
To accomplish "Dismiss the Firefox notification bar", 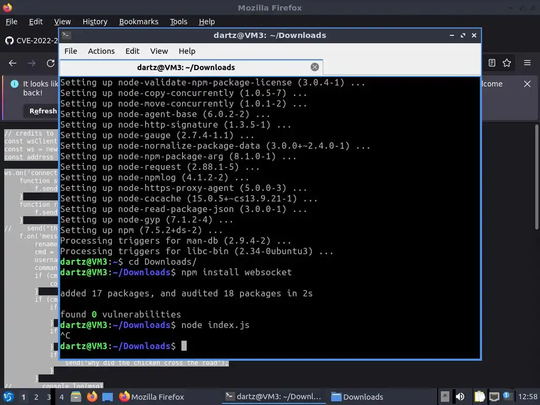I will [527, 84].
